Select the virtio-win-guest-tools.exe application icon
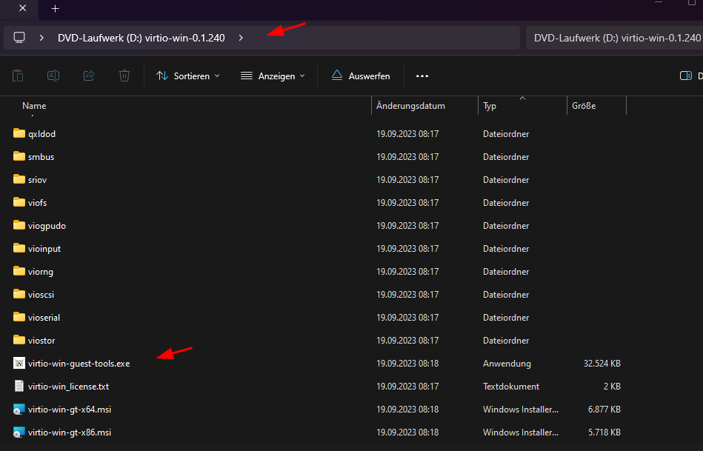This screenshot has height=451, width=703. 19,363
